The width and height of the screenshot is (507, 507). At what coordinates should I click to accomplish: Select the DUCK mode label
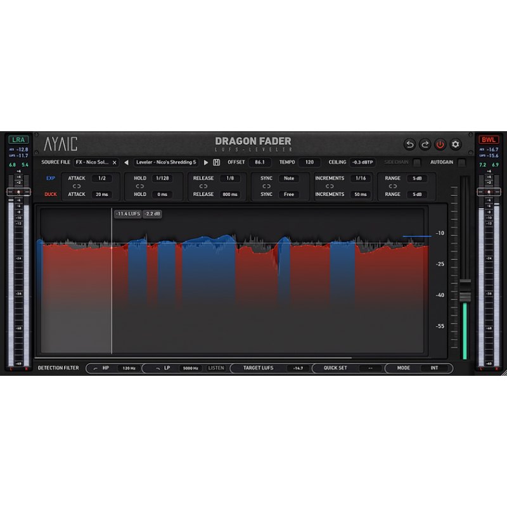[x=51, y=195]
